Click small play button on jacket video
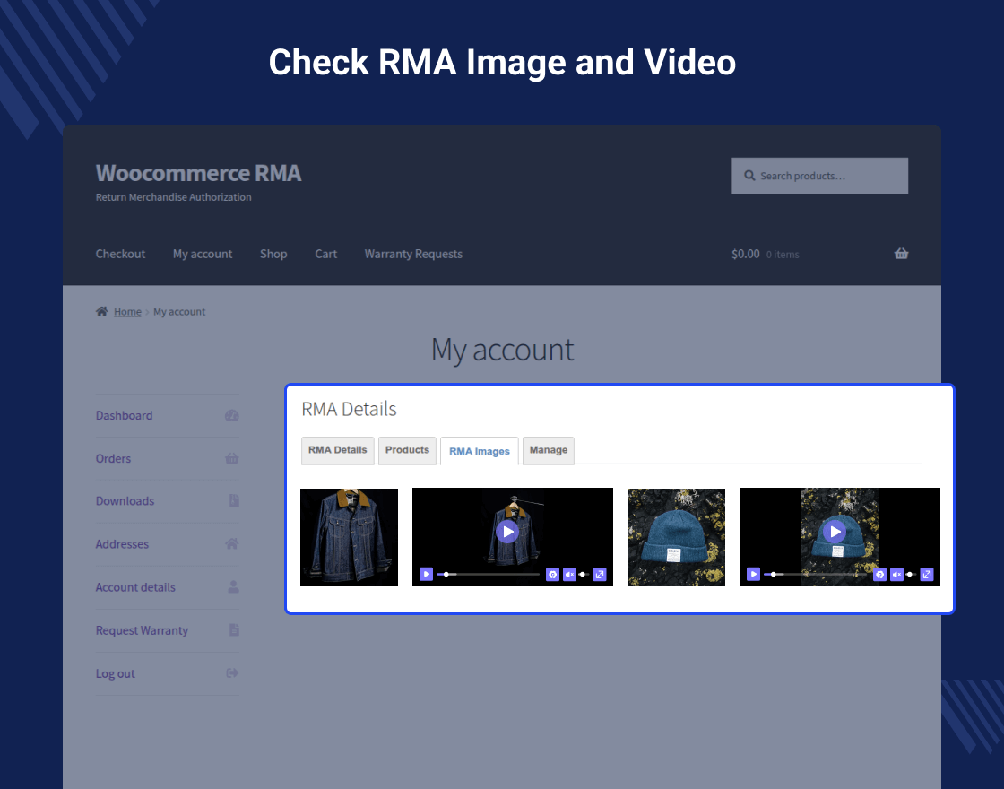This screenshot has width=1004, height=789. [426, 575]
